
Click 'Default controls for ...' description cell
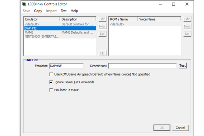77,24
